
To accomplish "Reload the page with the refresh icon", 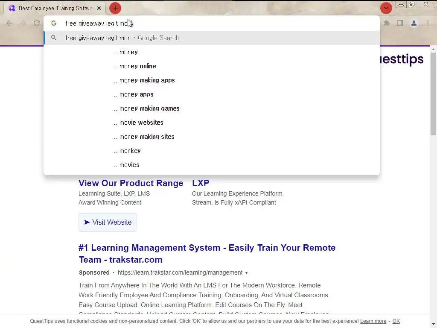I will pyautogui.click(x=37, y=23).
